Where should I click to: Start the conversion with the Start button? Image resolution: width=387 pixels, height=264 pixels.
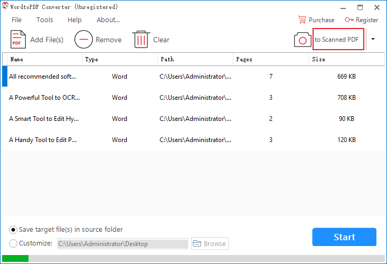[x=344, y=237]
